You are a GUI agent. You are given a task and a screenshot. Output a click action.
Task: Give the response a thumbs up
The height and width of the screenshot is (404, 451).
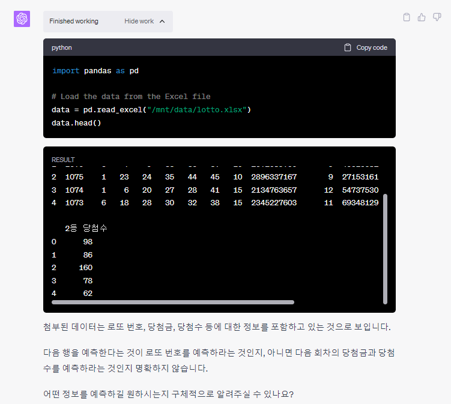click(422, 17)
